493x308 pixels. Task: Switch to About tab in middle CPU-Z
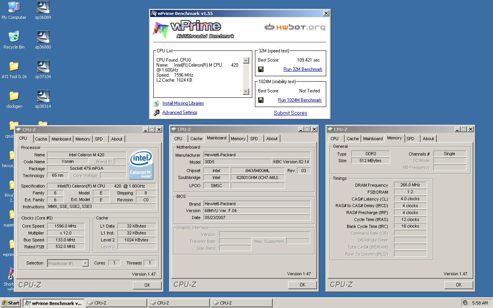click(272, 139)
